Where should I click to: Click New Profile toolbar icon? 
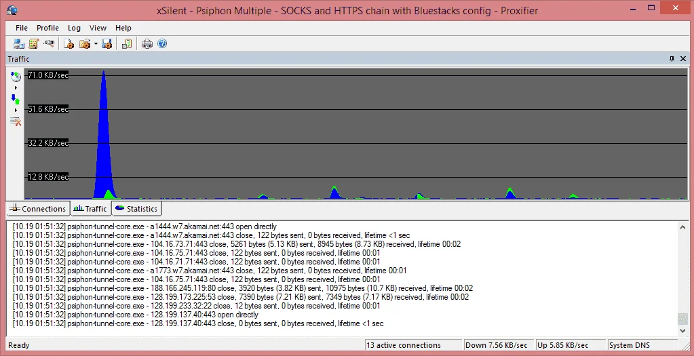coord(69,43)
